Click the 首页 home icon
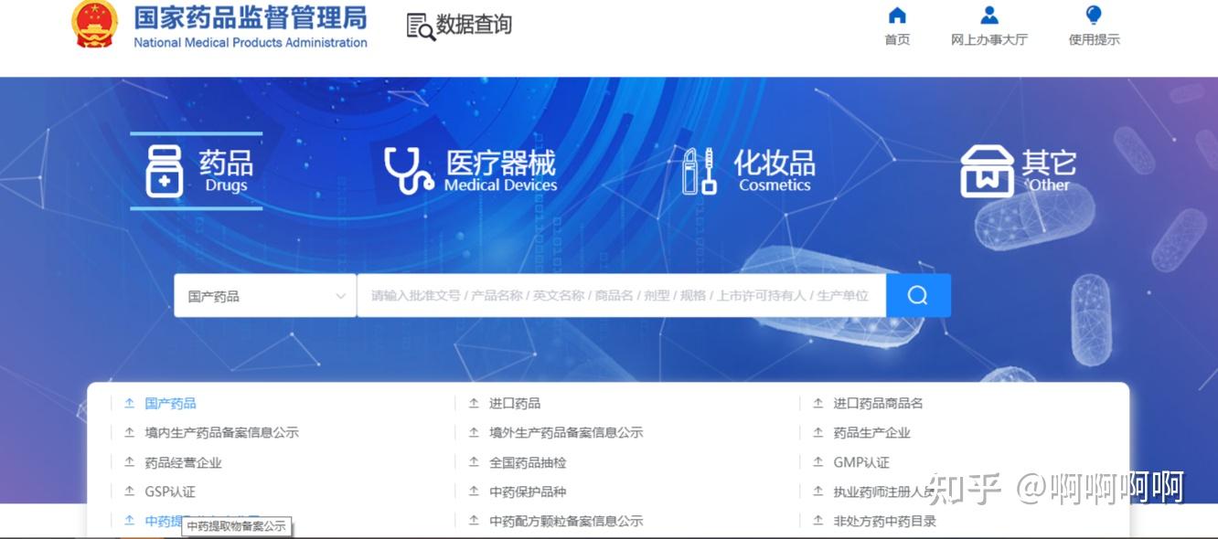 click(897, 15)
